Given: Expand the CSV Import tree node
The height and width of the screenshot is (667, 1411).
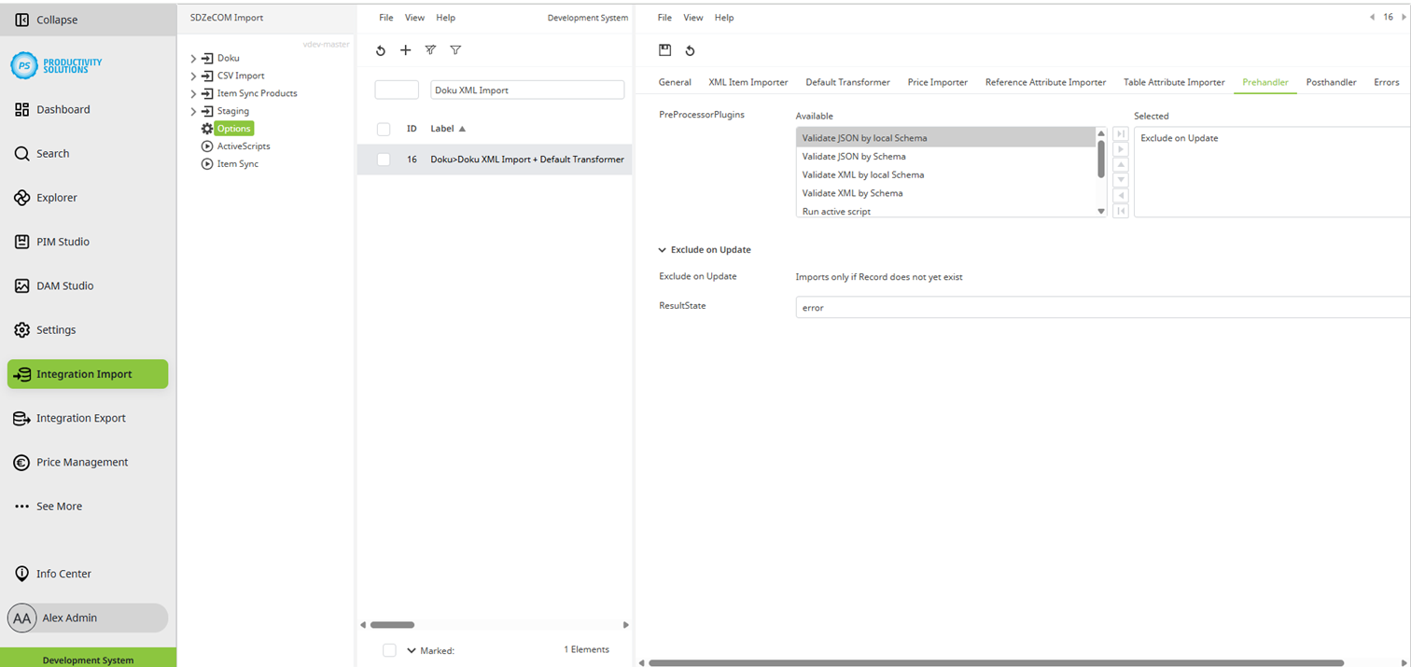Looking at the screenshot, I should pyautogui.click(x=194, y=75).
